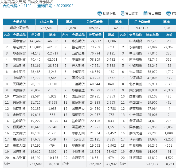Image resolution: width=176 pixels, height=168 pixels.
Task: Click 金瑞期货 ranked 13 by volume
Action: pos(19,115)
